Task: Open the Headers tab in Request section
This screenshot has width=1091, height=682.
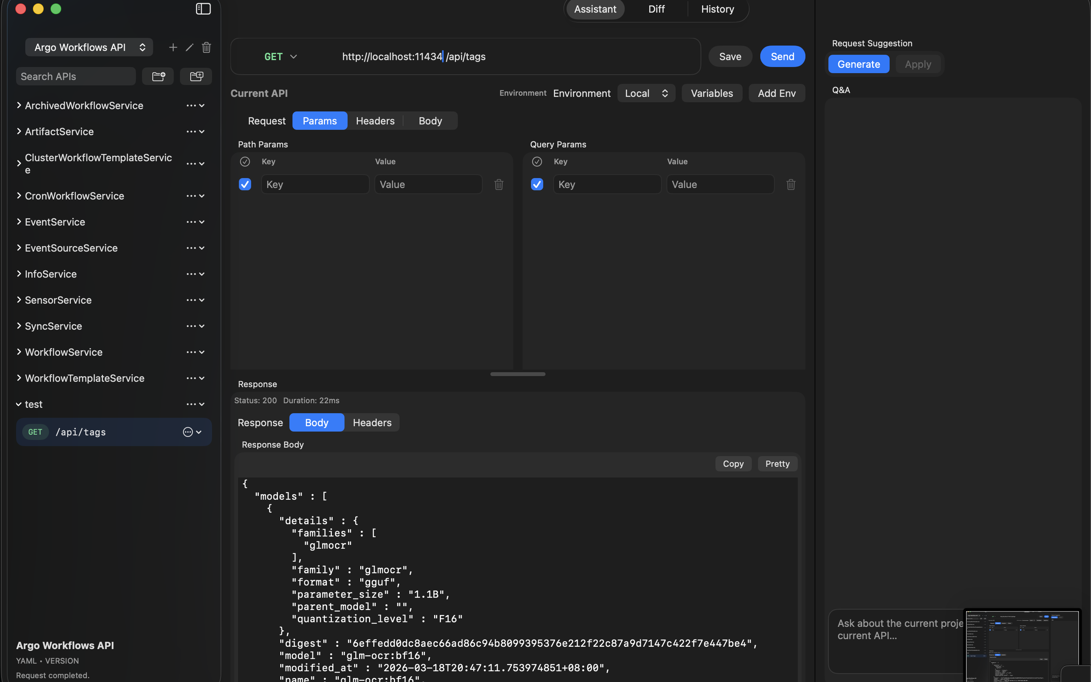Action: pos(375,120)
